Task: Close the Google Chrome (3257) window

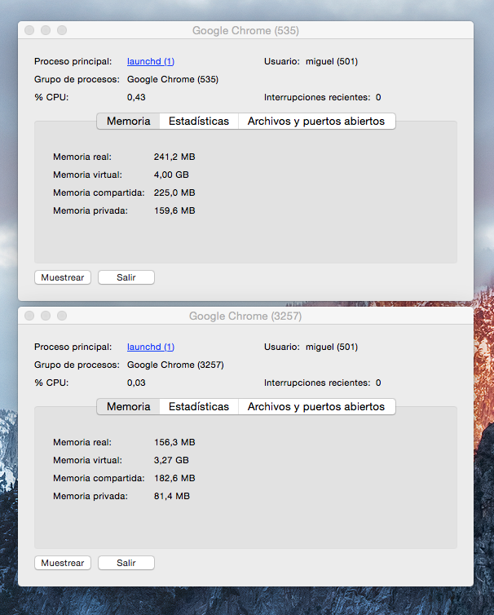Action: 29,316
